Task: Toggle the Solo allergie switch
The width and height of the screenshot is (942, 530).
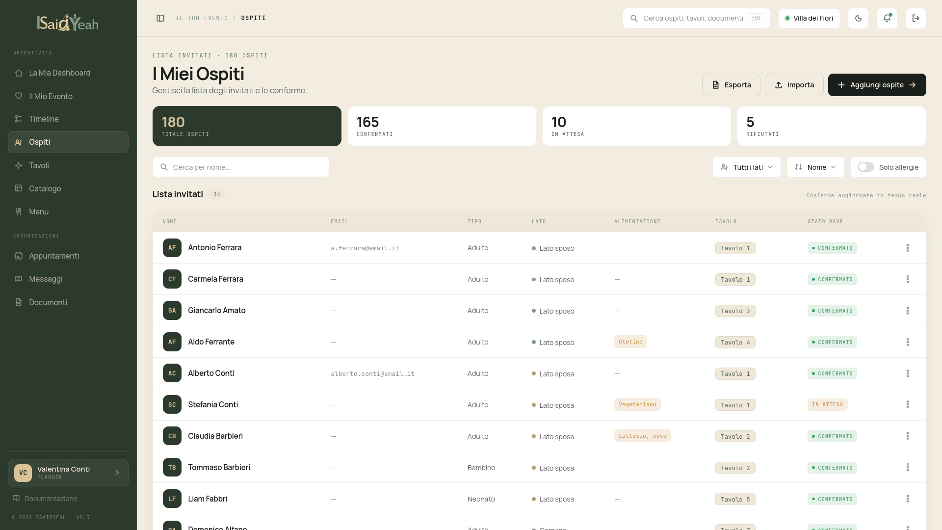Action: [865, 167]
